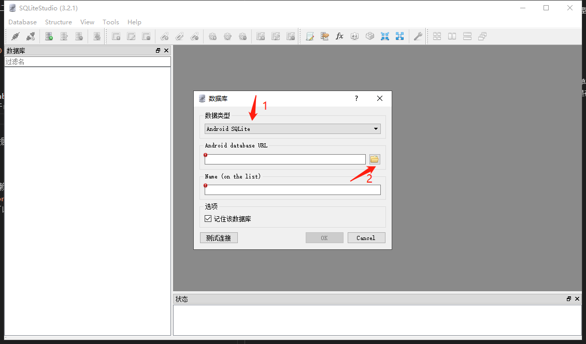Viewport: 586px width, 344px height.
Task: Open the collations editor (a-z) icon
Action: 355,36
